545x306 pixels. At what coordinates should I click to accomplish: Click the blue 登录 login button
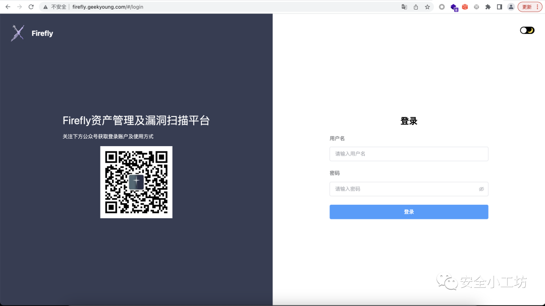(409, 212)
